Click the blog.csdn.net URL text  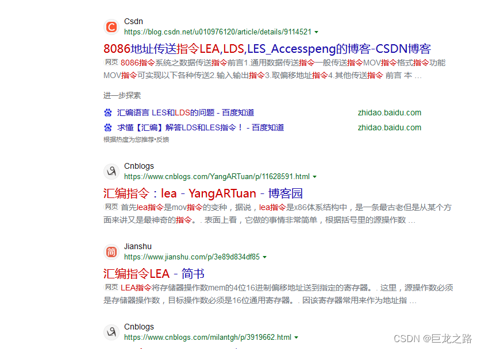[217, 32]
